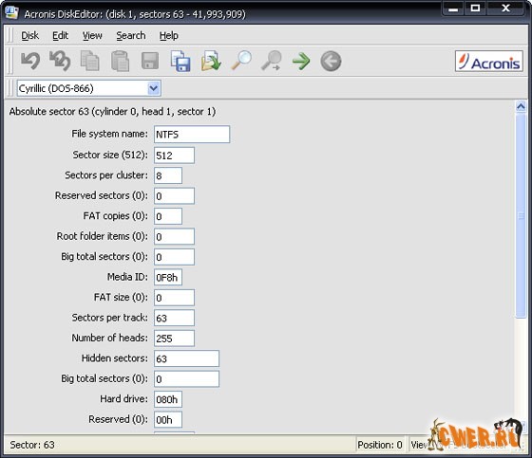
Task: Go to sector with the green arrow
Action: pos(301,62)
